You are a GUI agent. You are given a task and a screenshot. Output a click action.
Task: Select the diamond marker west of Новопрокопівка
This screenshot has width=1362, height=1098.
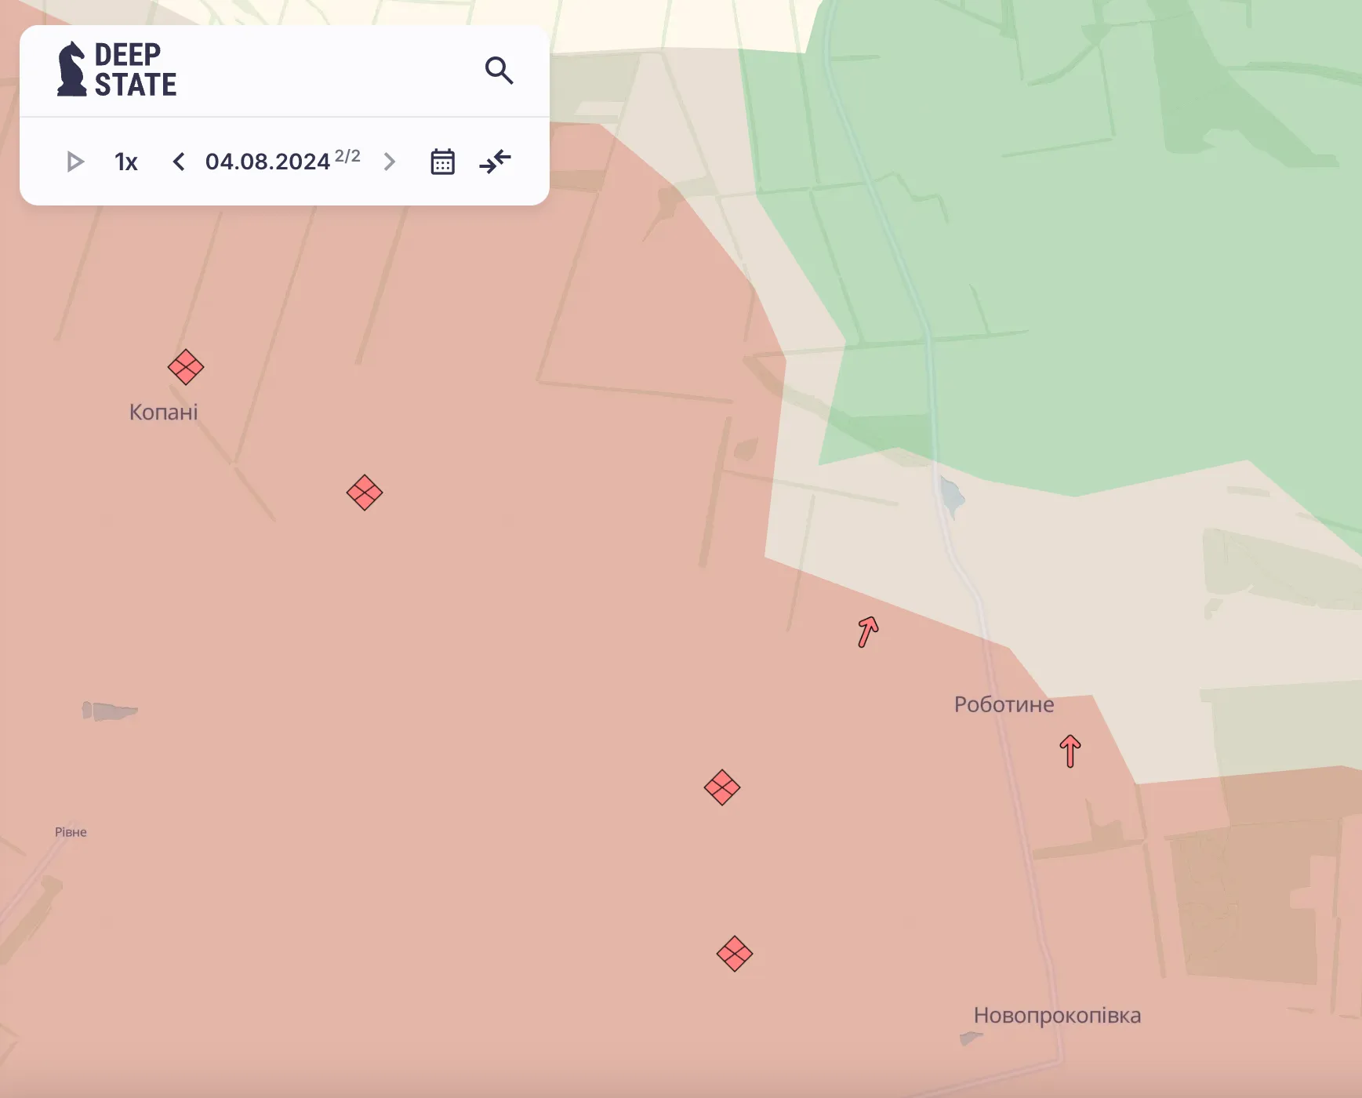[735, 954]
